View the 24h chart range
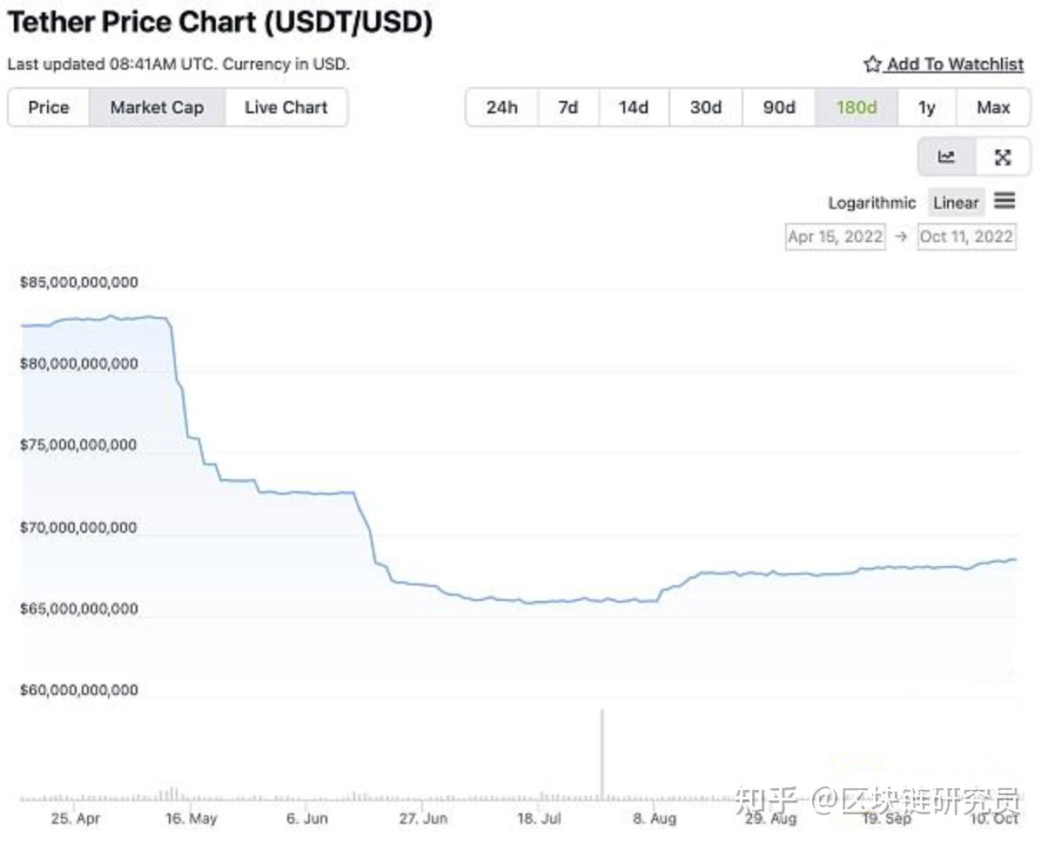The image size is (1048, 843). 502,107
